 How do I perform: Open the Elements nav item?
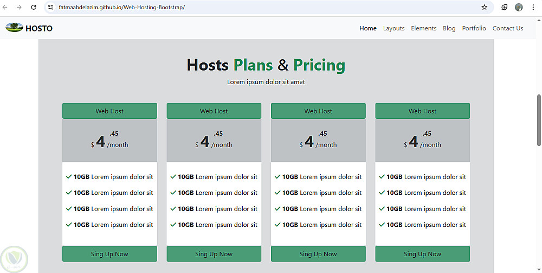pyautogui.click(x=423, y=28)
